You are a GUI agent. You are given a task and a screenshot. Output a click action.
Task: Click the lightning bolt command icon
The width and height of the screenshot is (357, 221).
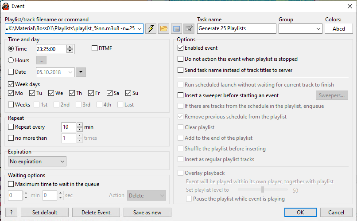coord(151,28)
